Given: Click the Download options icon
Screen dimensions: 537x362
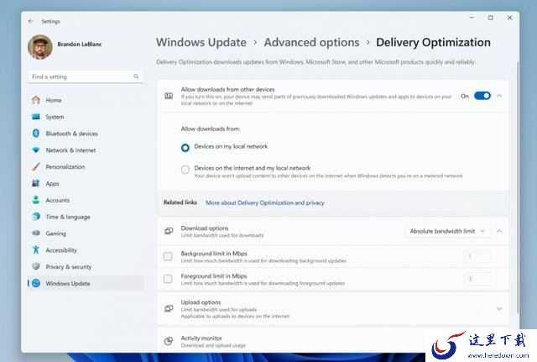Looking at the screenshot, I should point(169,231).
